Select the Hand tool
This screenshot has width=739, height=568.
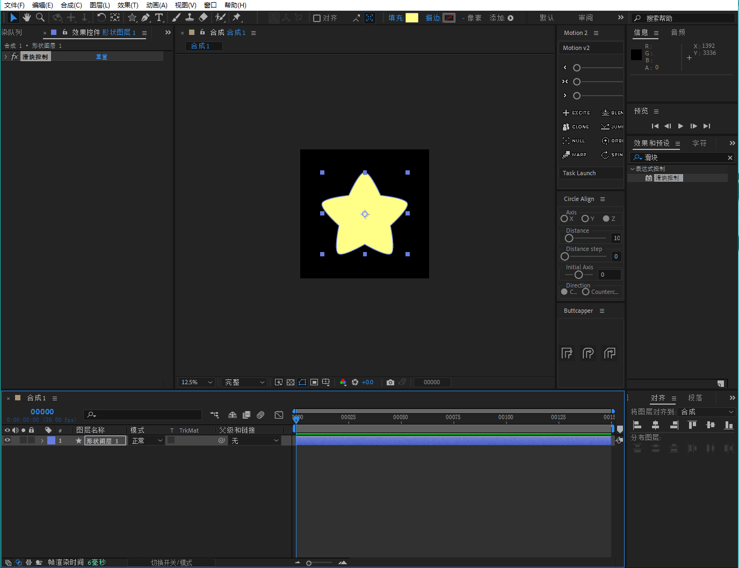(27, 18)
